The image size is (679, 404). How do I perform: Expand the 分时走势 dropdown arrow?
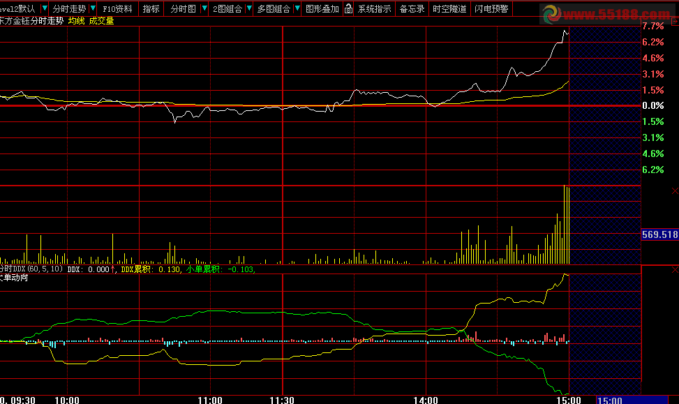pyautogui.click(x=93, y=8)
